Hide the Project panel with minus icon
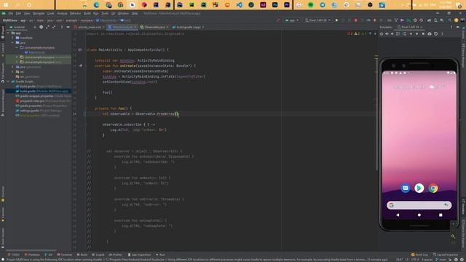Viewport: 466px width, 262px height. coord(68,27)
